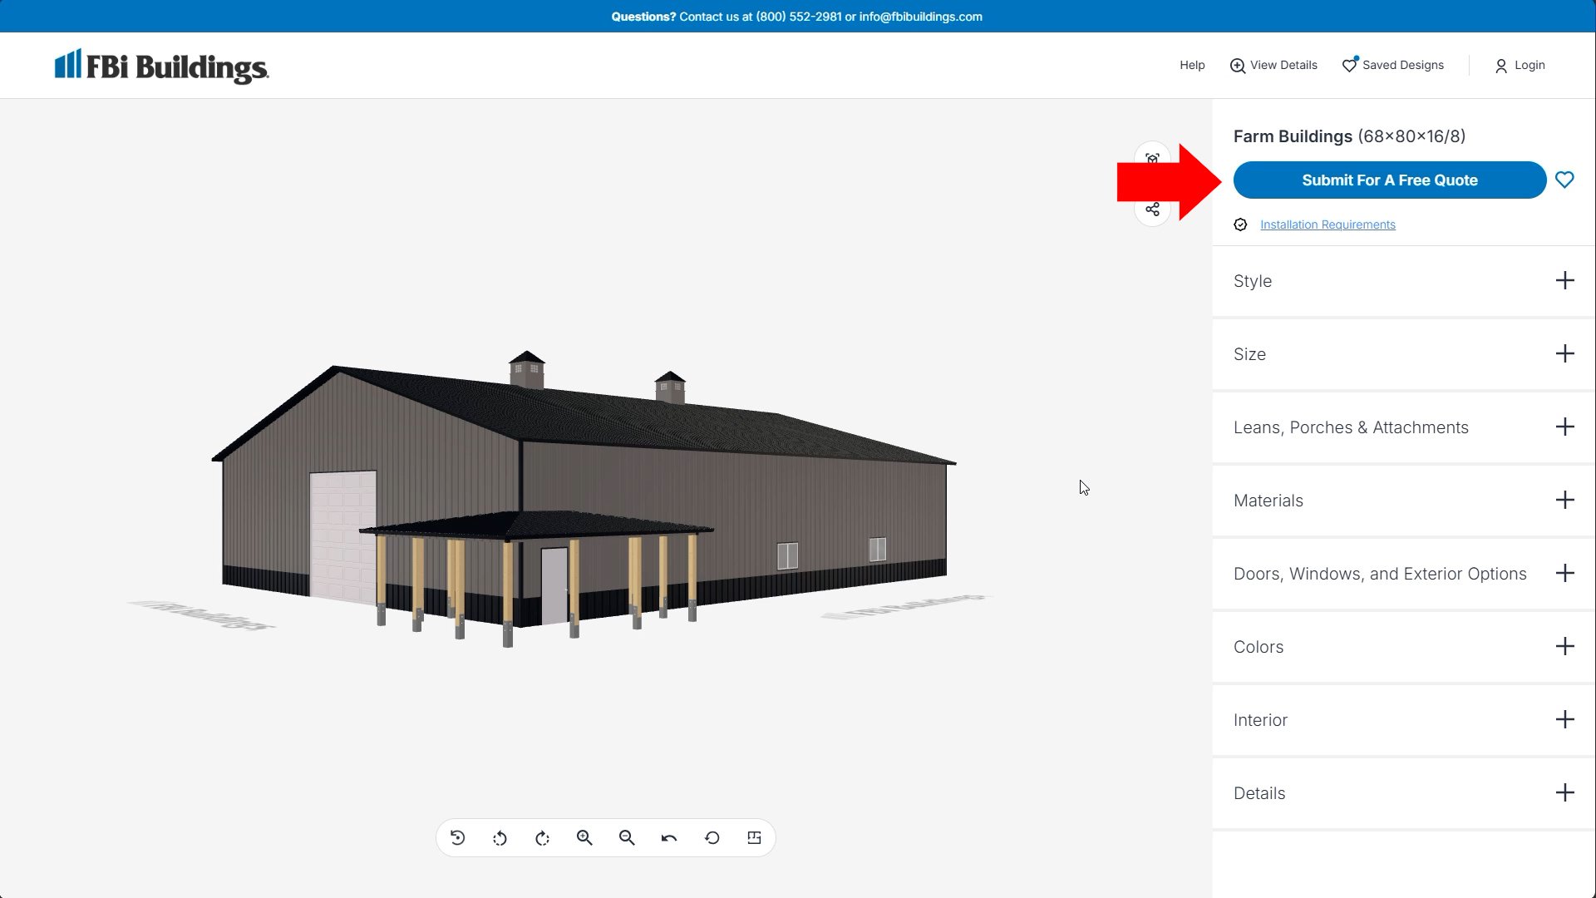Expand Leans, Porches & Attachments section
This screenshot has height=898, width=1596.
tap(1564, 427)
